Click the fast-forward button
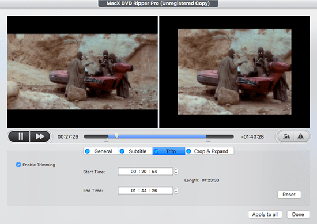The width and height of the screenshot is (317, 224). click(x=40, y=136)
